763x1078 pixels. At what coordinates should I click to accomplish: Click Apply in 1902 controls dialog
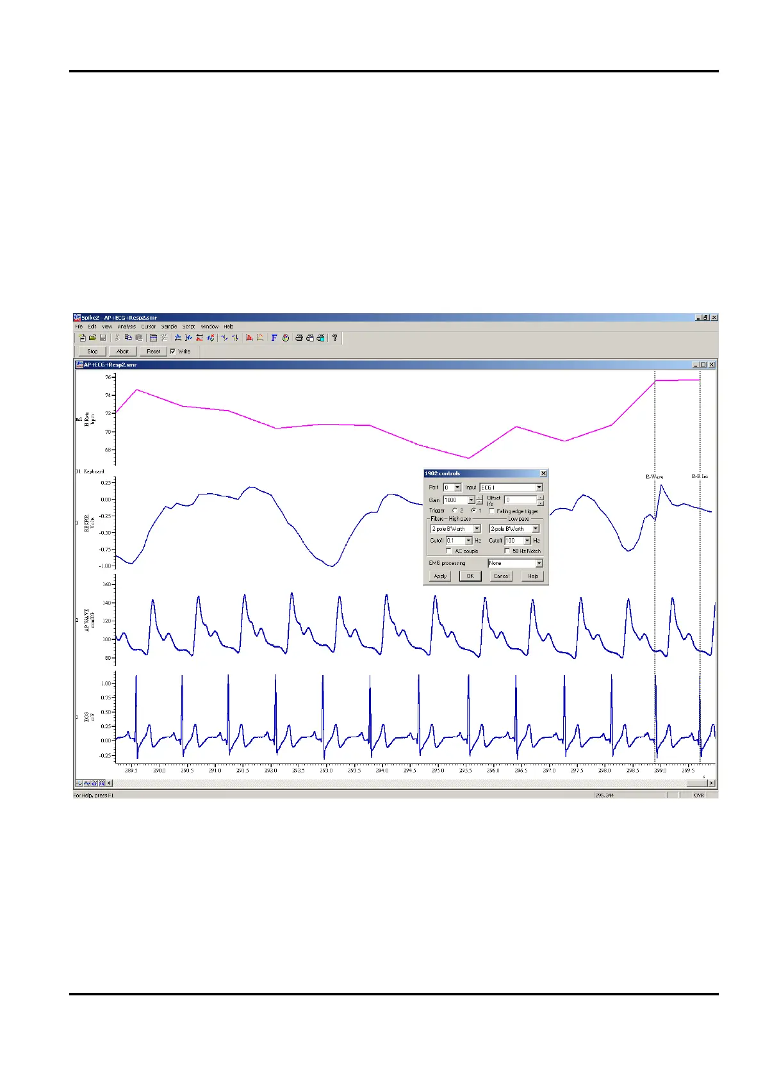click(x=440, y=576)
